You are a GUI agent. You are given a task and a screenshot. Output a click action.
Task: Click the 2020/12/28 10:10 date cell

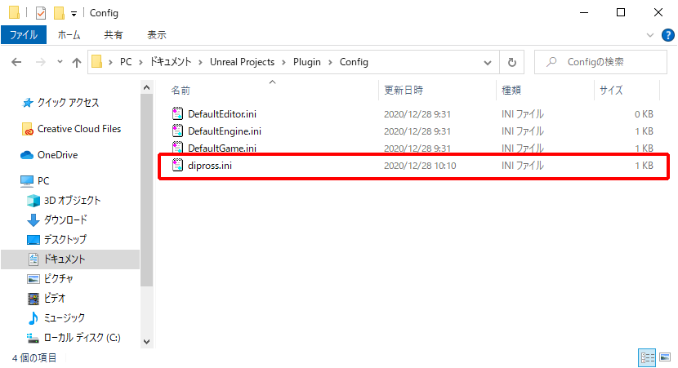point(420,166)
